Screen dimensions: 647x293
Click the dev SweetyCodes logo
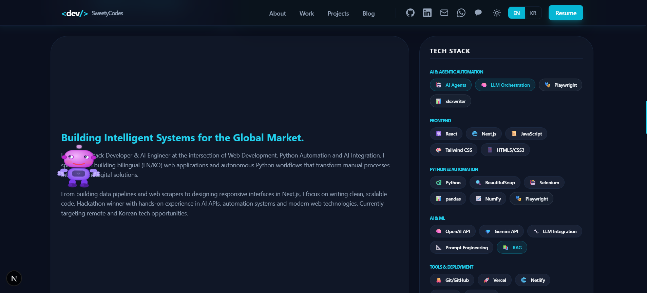tap(92, 13)
